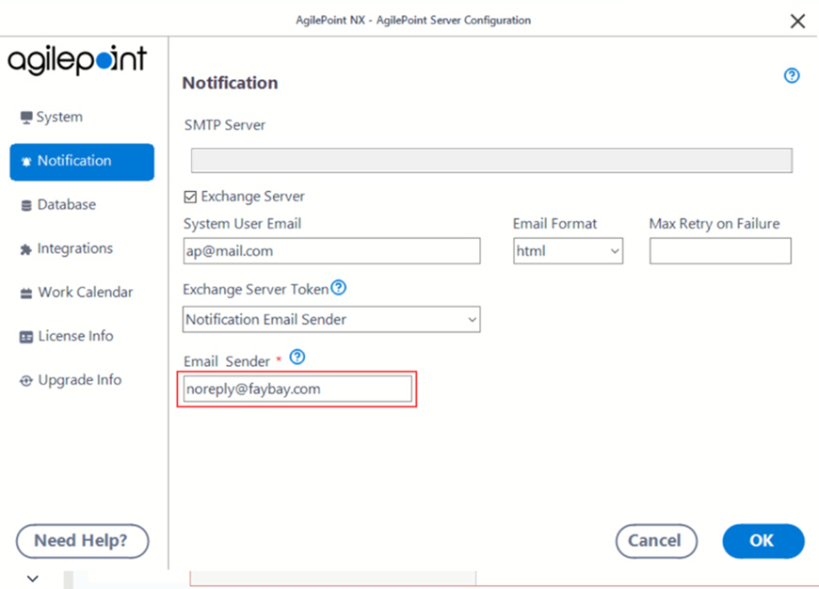Click the Email Sender input field
This screenshot has height=589, width=819.
tap(297, 389)
